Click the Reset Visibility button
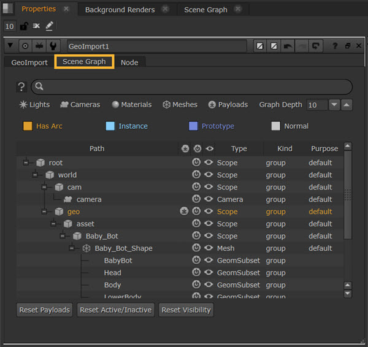Image resolution: width=368 pixels, height=347 pixels. pos(186,310)
